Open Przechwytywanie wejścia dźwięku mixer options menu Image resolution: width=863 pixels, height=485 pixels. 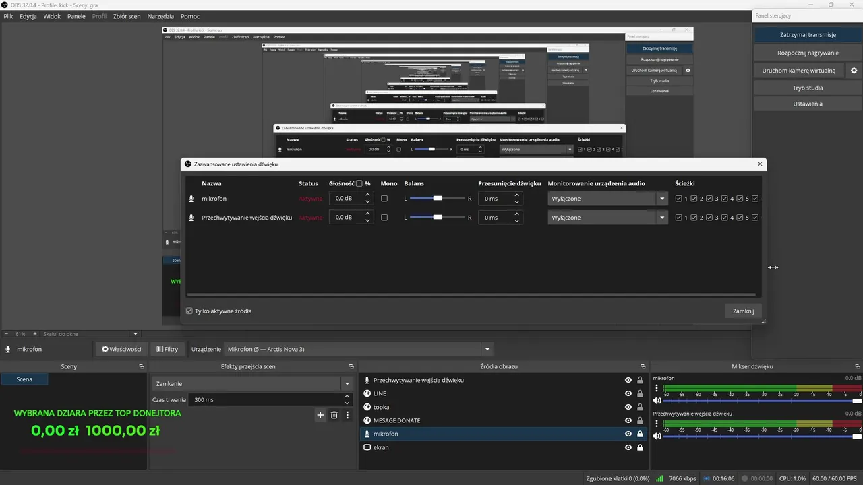657,424
